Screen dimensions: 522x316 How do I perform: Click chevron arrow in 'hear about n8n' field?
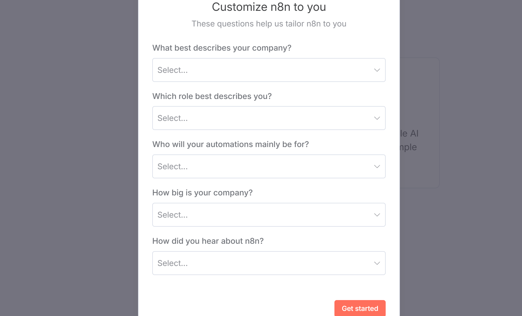377,263
